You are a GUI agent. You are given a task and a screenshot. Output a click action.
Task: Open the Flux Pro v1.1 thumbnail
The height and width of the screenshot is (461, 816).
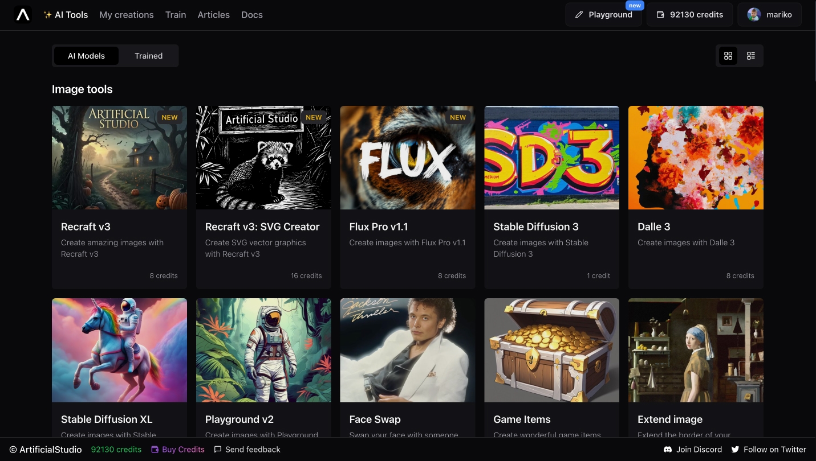pyautogui.click(x=408, y=158)
